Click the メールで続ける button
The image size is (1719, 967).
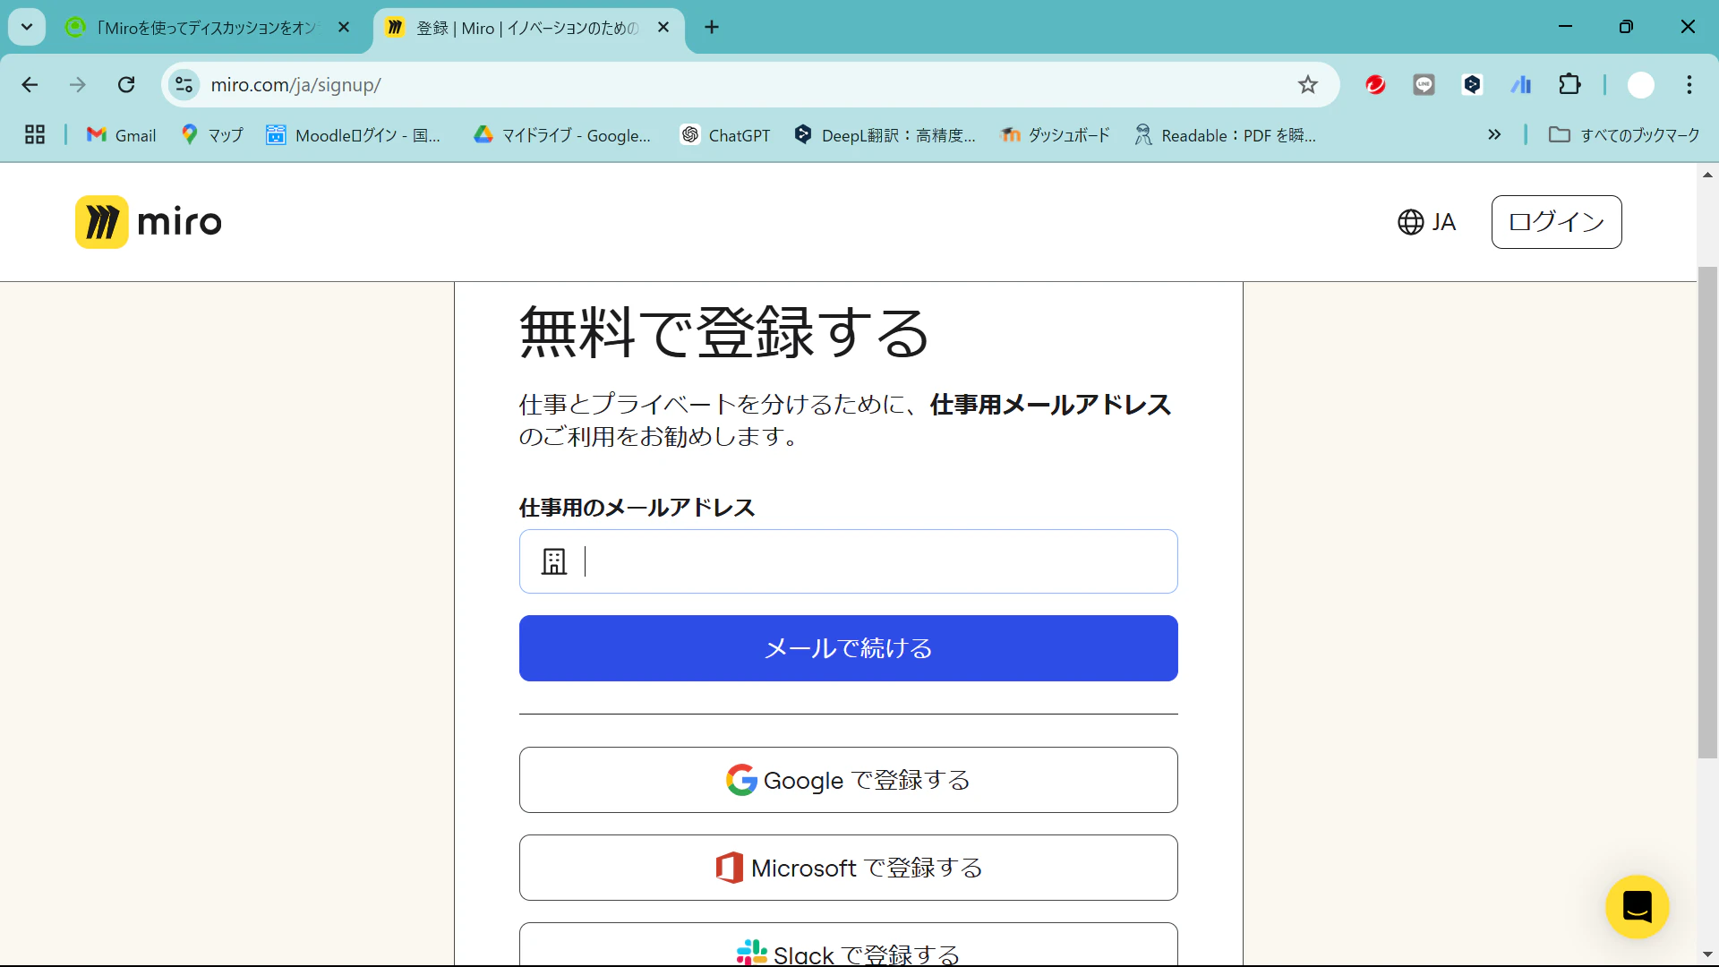[x=848, y=648]
